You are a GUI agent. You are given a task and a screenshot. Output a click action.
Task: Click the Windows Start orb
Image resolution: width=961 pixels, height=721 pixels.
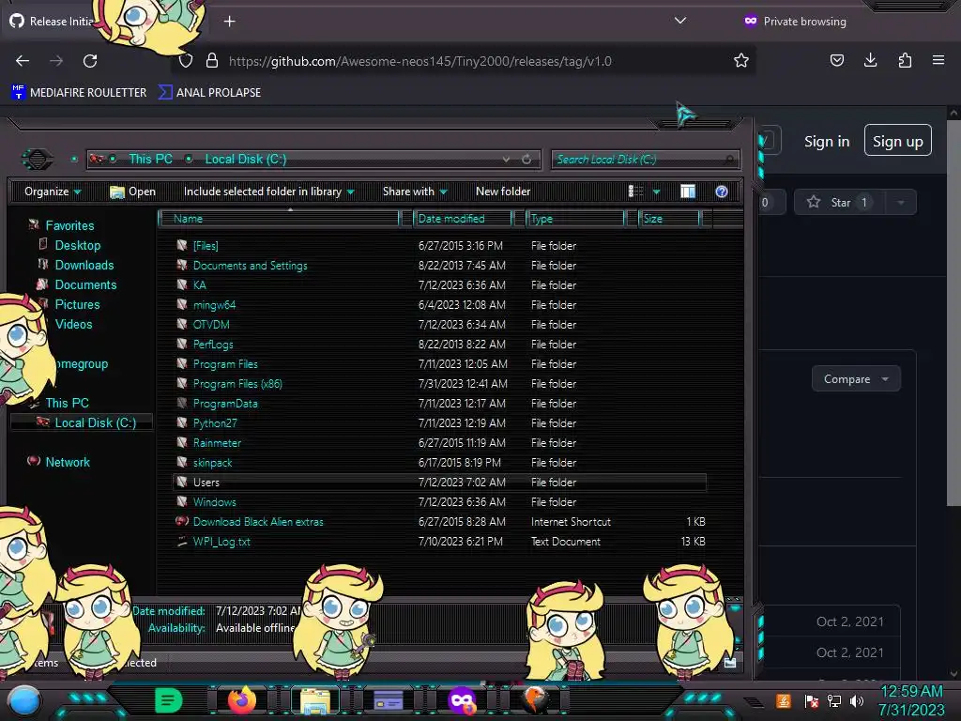coord(24,700)
